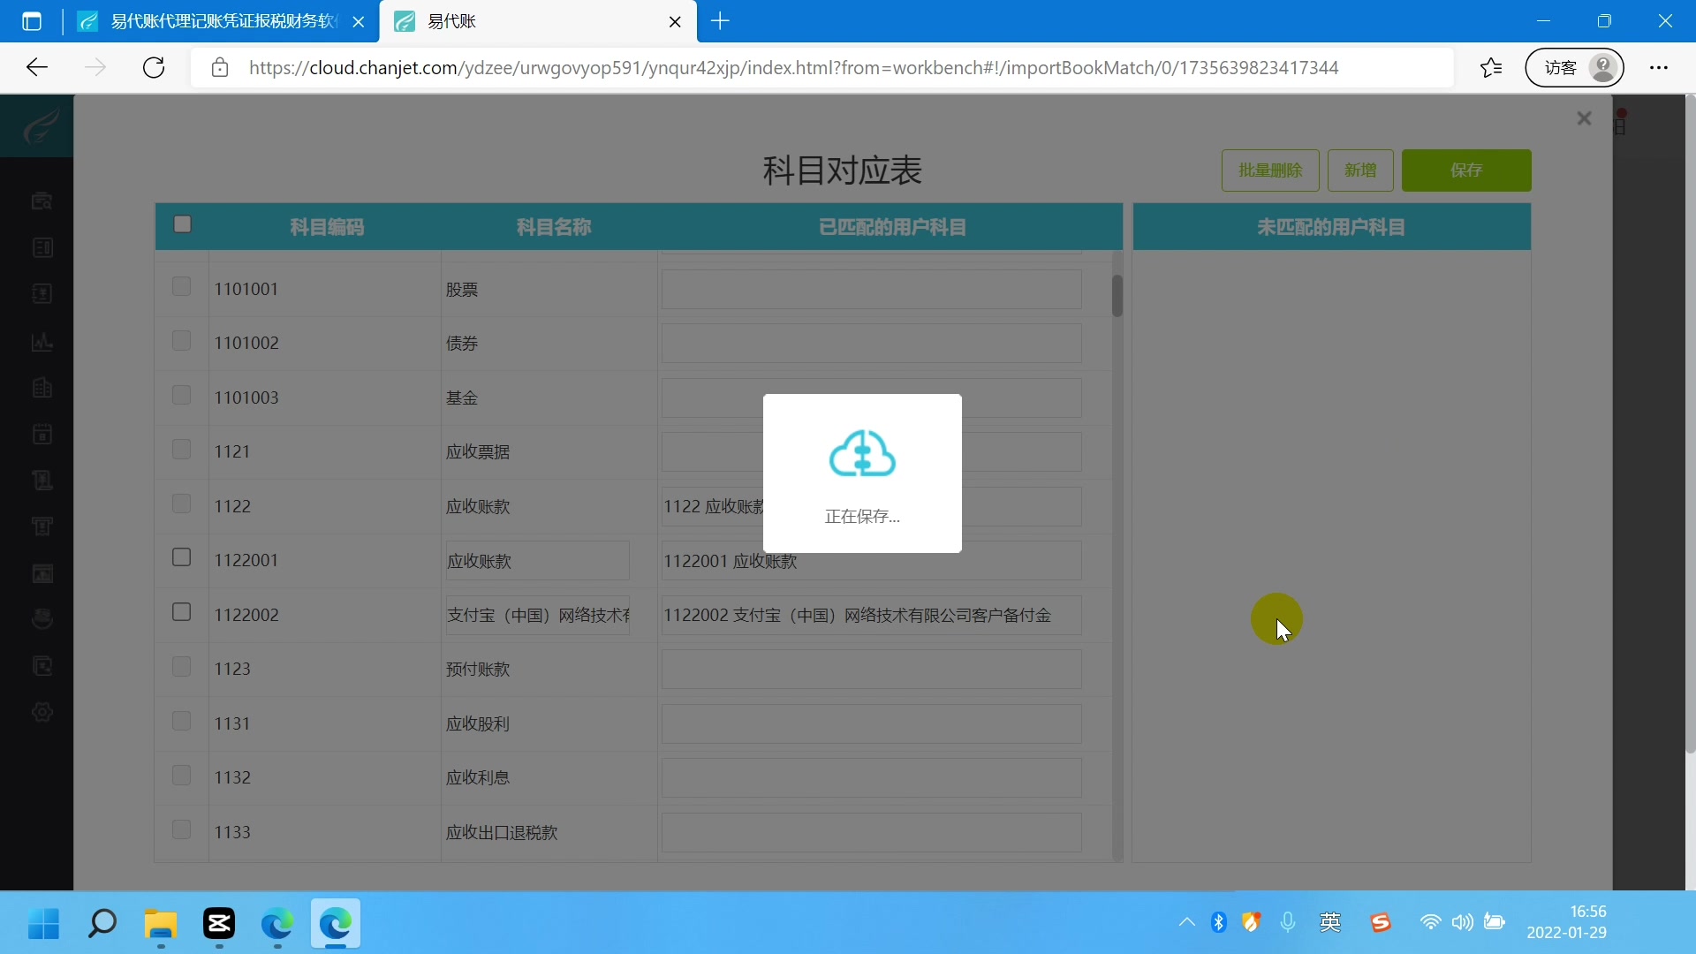Open the Windows Start menu
Viewport: 1696px width, 954px height.
coord(43,924)
